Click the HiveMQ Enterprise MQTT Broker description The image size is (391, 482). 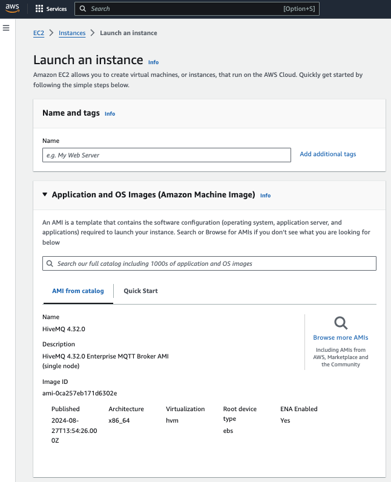(x=105, y=361)
